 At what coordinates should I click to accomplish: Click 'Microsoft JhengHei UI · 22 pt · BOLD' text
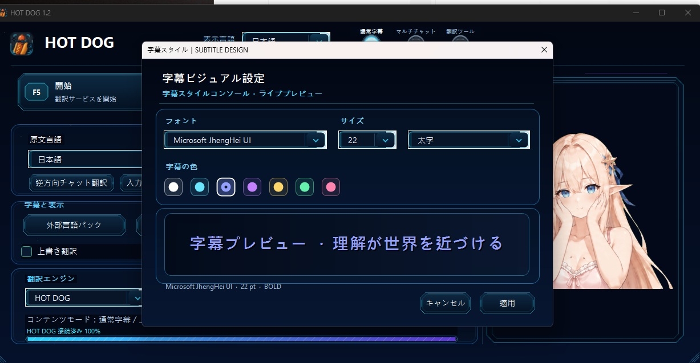click(223, 287)
